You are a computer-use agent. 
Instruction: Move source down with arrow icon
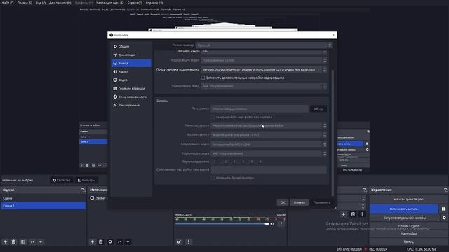pyautogui.click(x=128, y=241)
